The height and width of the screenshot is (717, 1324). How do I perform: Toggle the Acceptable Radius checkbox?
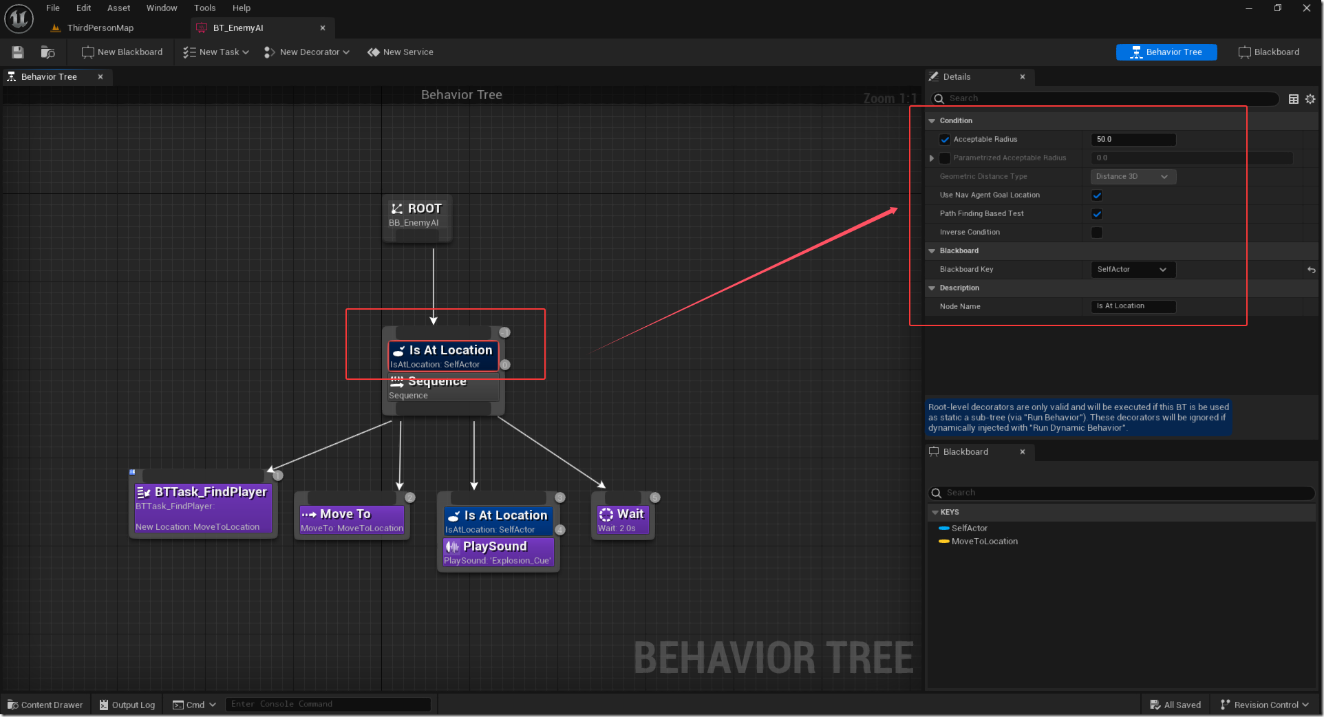pos(945,140)
